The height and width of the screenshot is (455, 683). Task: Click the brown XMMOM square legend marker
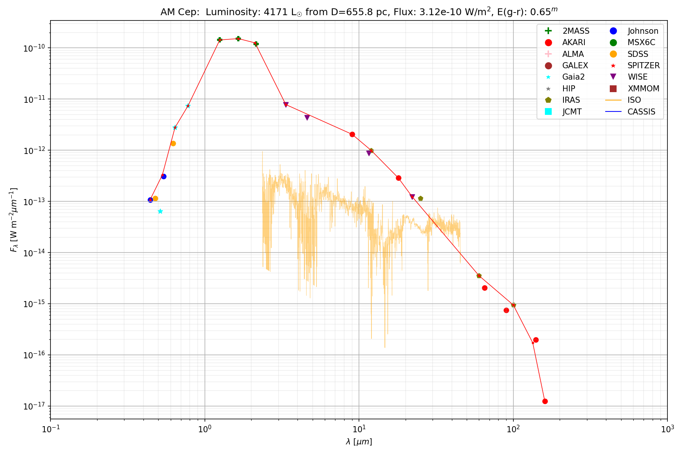613,89
